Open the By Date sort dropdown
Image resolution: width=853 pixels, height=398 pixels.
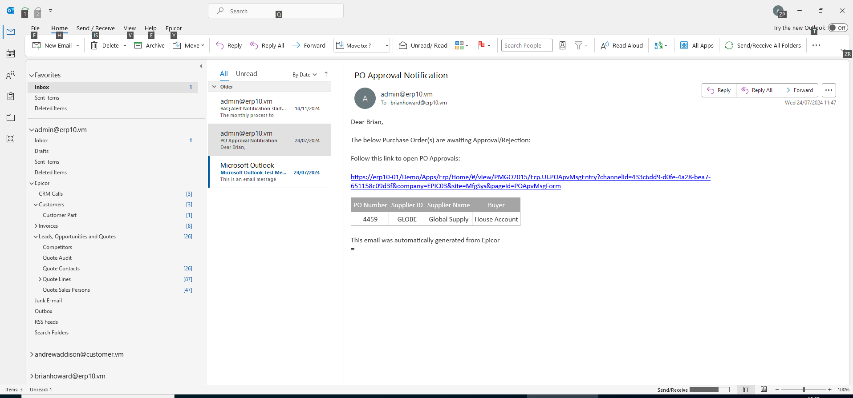tap(305, 75)
